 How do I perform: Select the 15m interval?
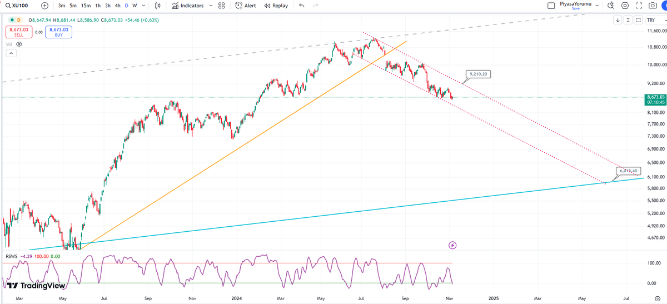(86, 6)
